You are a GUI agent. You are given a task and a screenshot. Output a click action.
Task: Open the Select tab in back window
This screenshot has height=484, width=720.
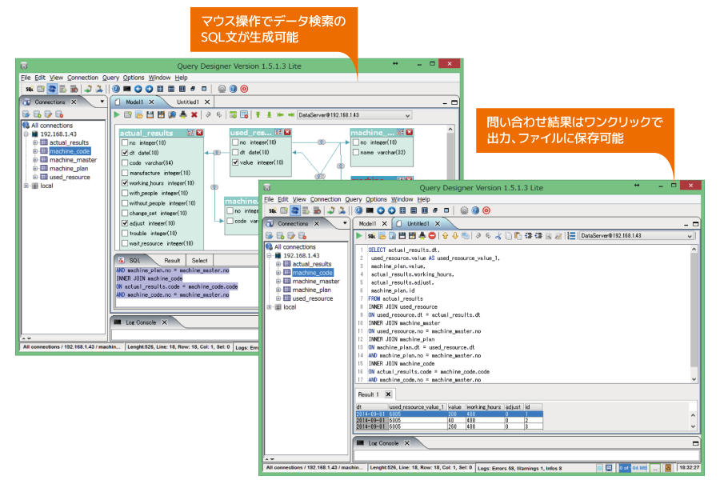(x=199, y=260)
